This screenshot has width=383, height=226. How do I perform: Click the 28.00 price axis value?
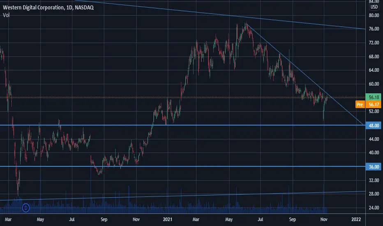374,194
